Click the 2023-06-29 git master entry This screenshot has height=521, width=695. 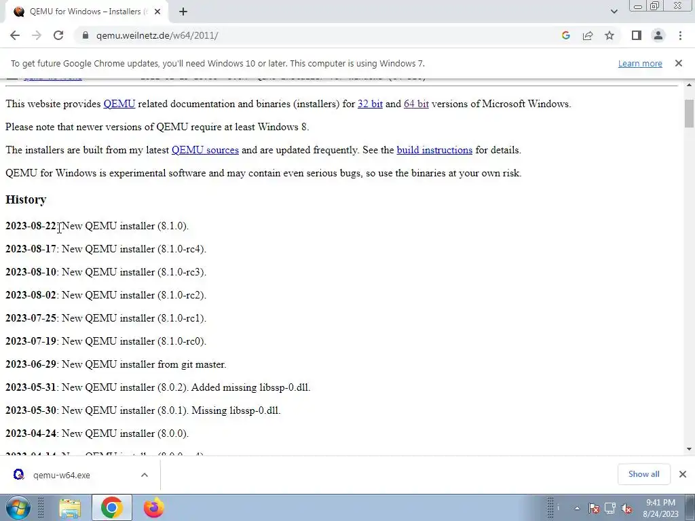click(x=115, y=364)
